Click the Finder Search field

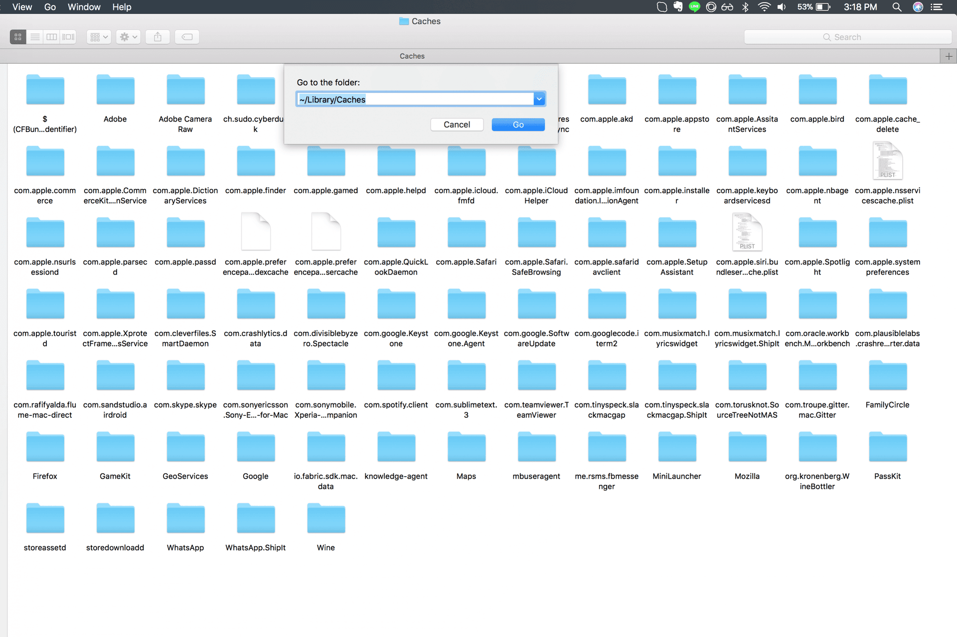coord(847,37)
